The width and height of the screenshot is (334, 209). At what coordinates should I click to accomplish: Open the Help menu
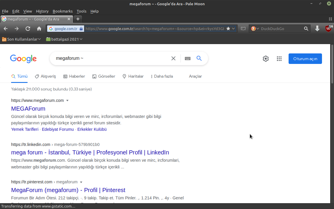pos(95,11)
